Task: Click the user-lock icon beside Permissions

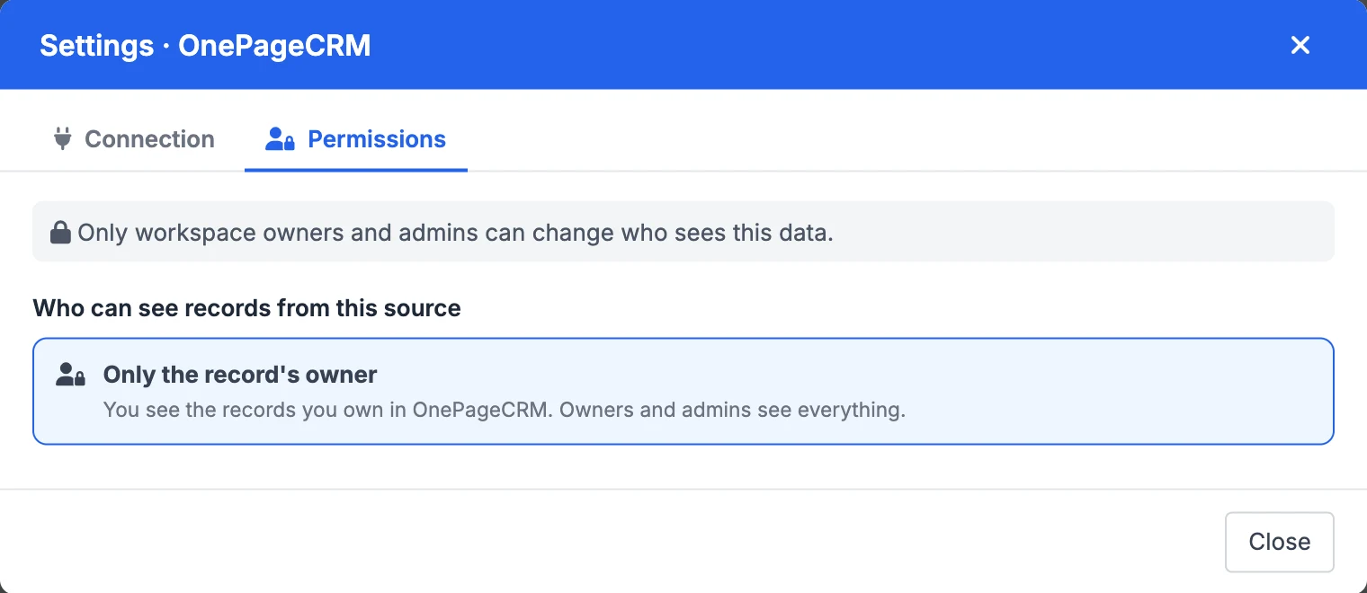Action: tap(281, 139)
